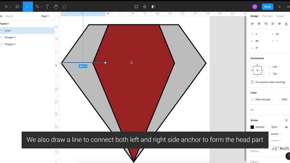Open the Pen tool dropdown arrow
Viewport: 290px width, 163px height.
click(41, 7)
